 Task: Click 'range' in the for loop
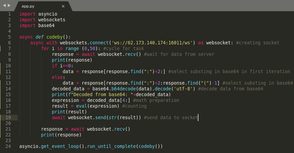72,49
